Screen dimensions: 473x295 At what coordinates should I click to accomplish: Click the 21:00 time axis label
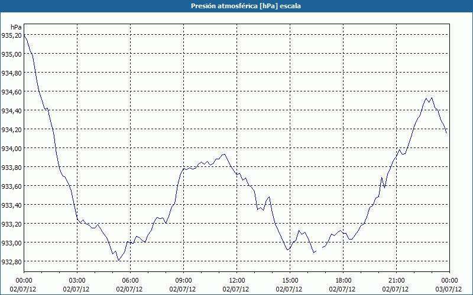pos(396,280)
